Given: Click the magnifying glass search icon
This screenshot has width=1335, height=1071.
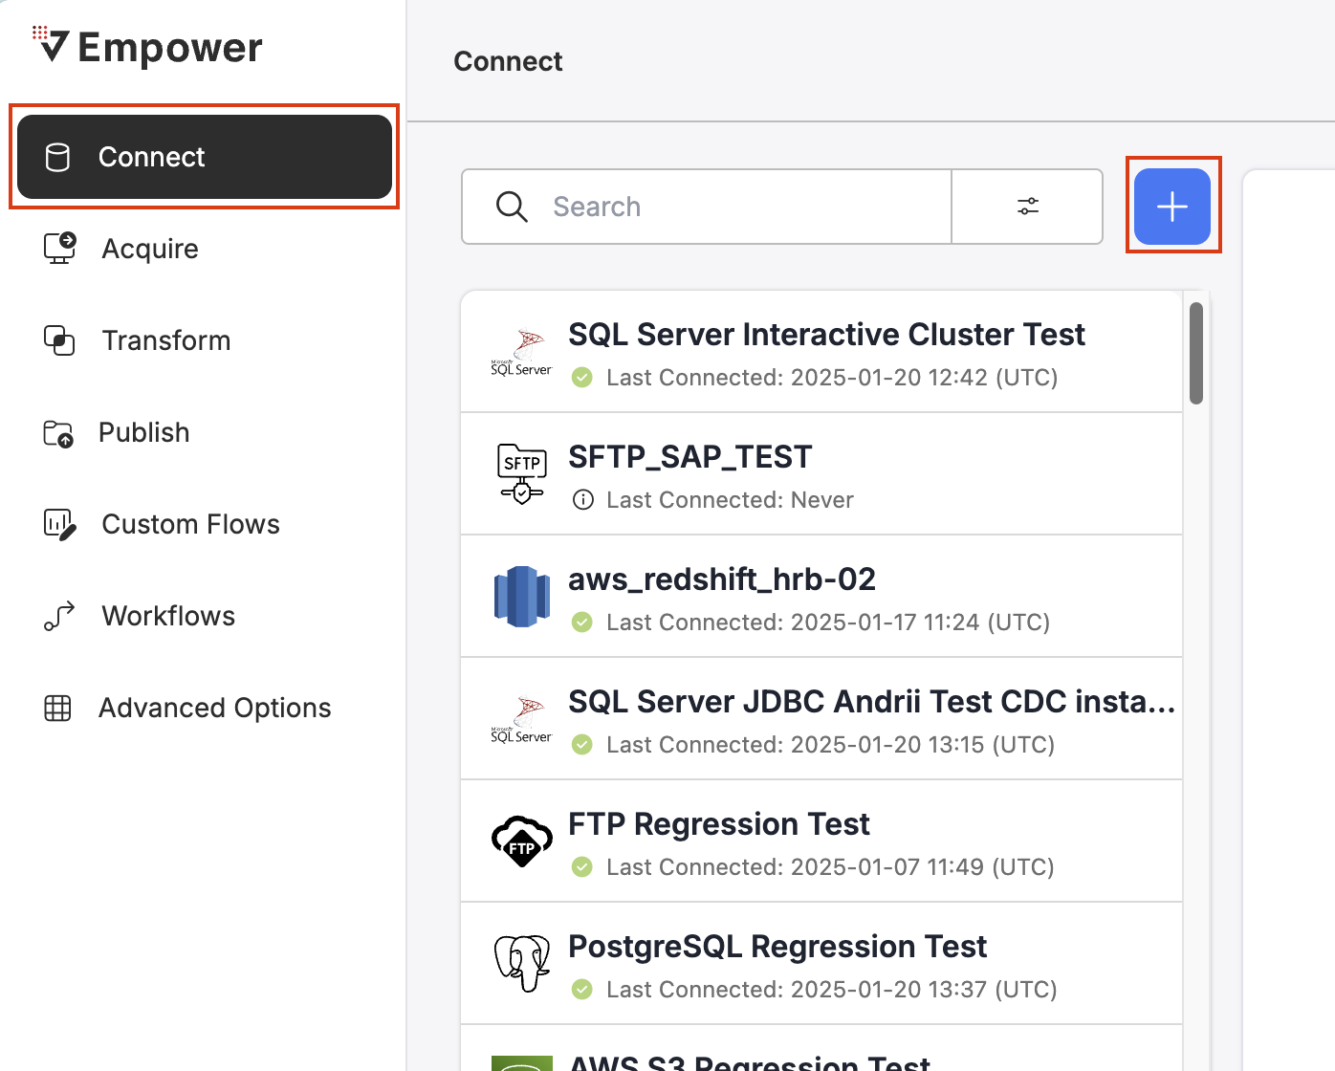Looking at the screenshot, I should coord(512,207).
